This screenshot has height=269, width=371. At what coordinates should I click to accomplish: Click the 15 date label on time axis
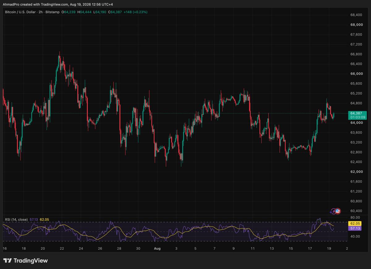pos(291,248)
